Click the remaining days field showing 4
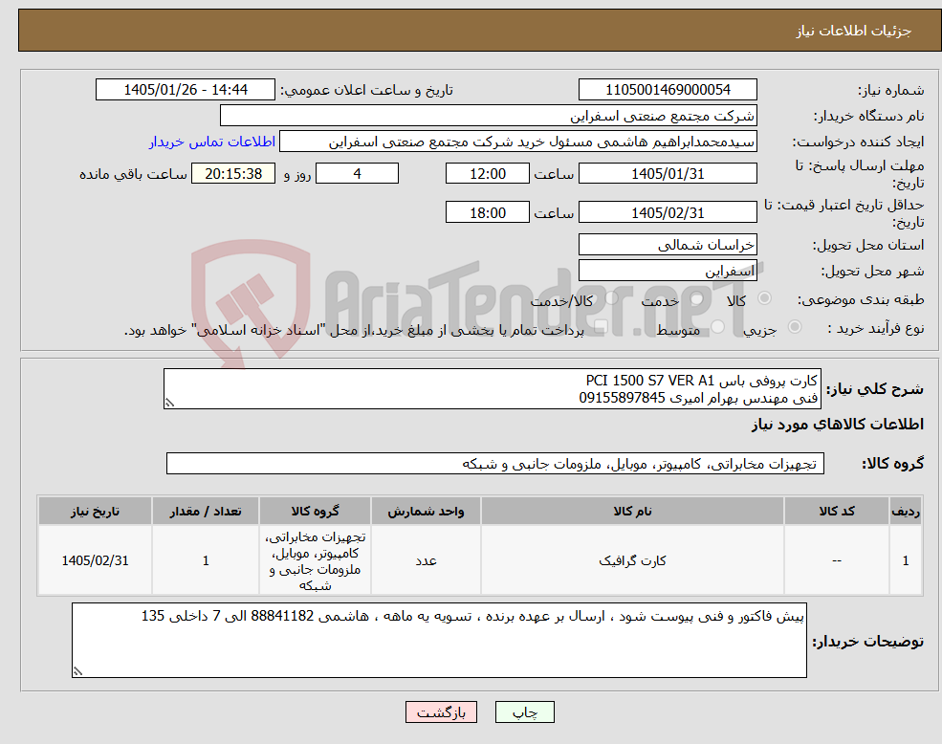 pyautogui.click(x=357, y=174)
